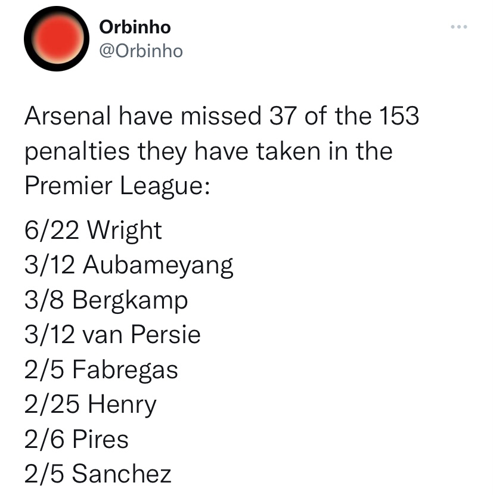The width and height of the screenshot is (493, 495).
Task: Select the "2/5 Sanchez" line
Action: point(98,474)
